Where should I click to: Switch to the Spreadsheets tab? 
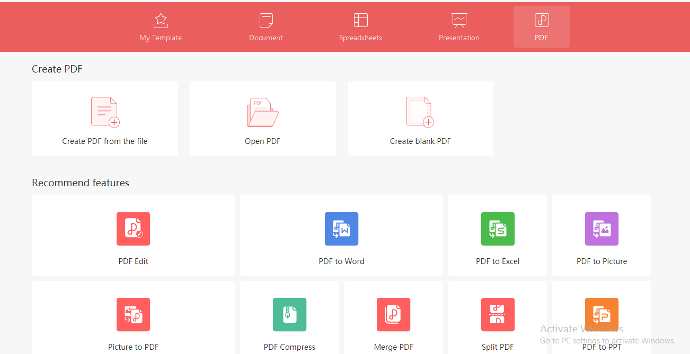360,26
